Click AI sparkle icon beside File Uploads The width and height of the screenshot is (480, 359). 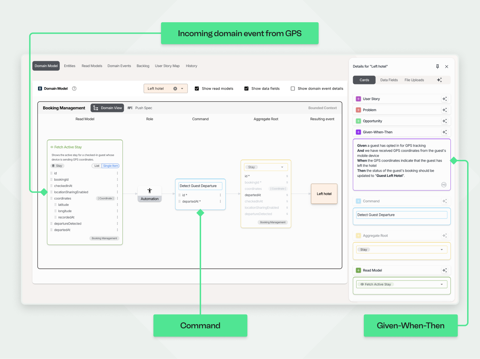click(439, 80)
